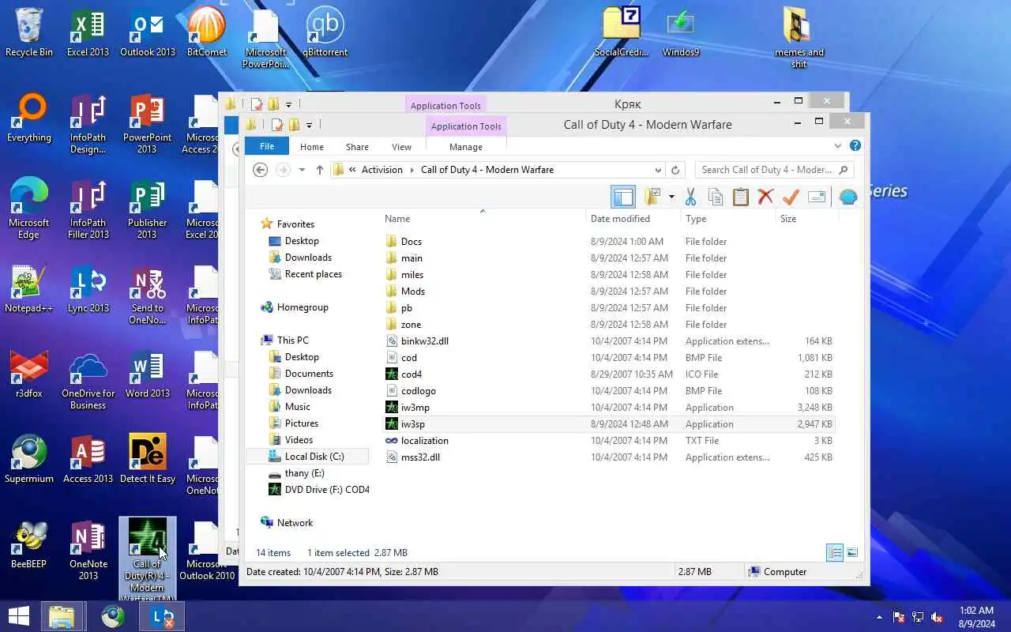
Task: Click the muted volume tray icon
Action: 937,617
